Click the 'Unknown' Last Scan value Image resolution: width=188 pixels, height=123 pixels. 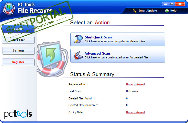132,91
